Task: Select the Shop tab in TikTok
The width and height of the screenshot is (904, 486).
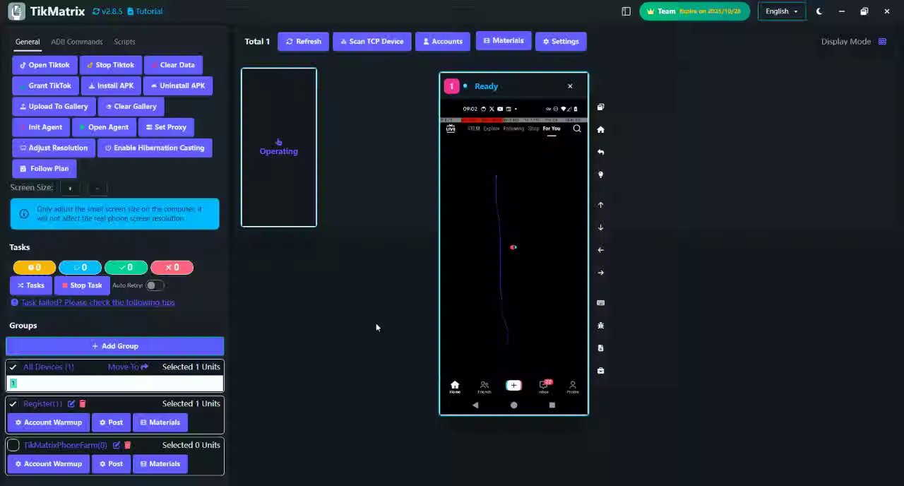Action: (x=533, y=129)
